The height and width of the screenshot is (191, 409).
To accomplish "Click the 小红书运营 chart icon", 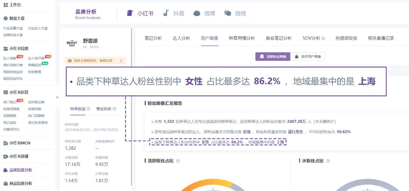I will (x=5, y=92).
